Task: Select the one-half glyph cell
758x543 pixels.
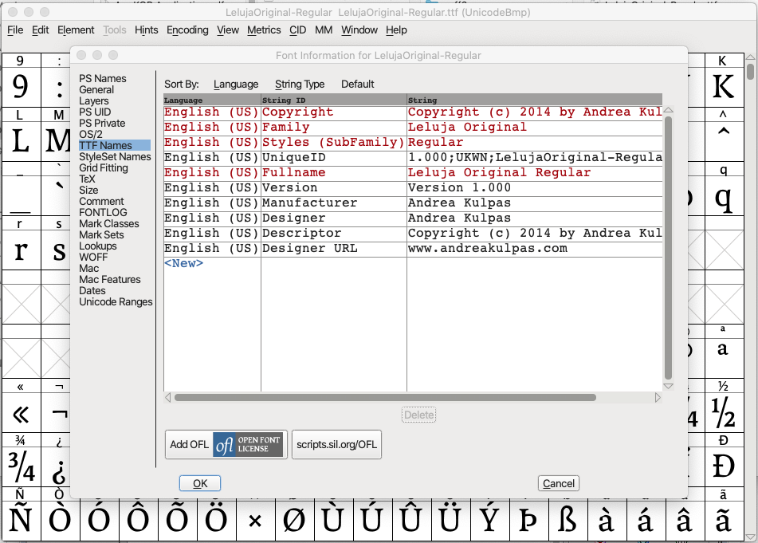Action: click(x=724, y=412)
